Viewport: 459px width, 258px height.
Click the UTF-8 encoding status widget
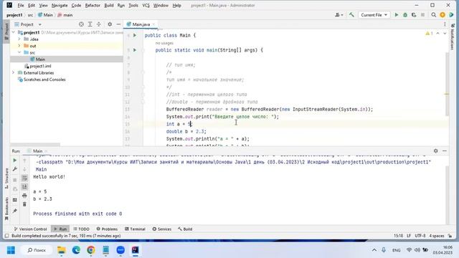point(420,236)
